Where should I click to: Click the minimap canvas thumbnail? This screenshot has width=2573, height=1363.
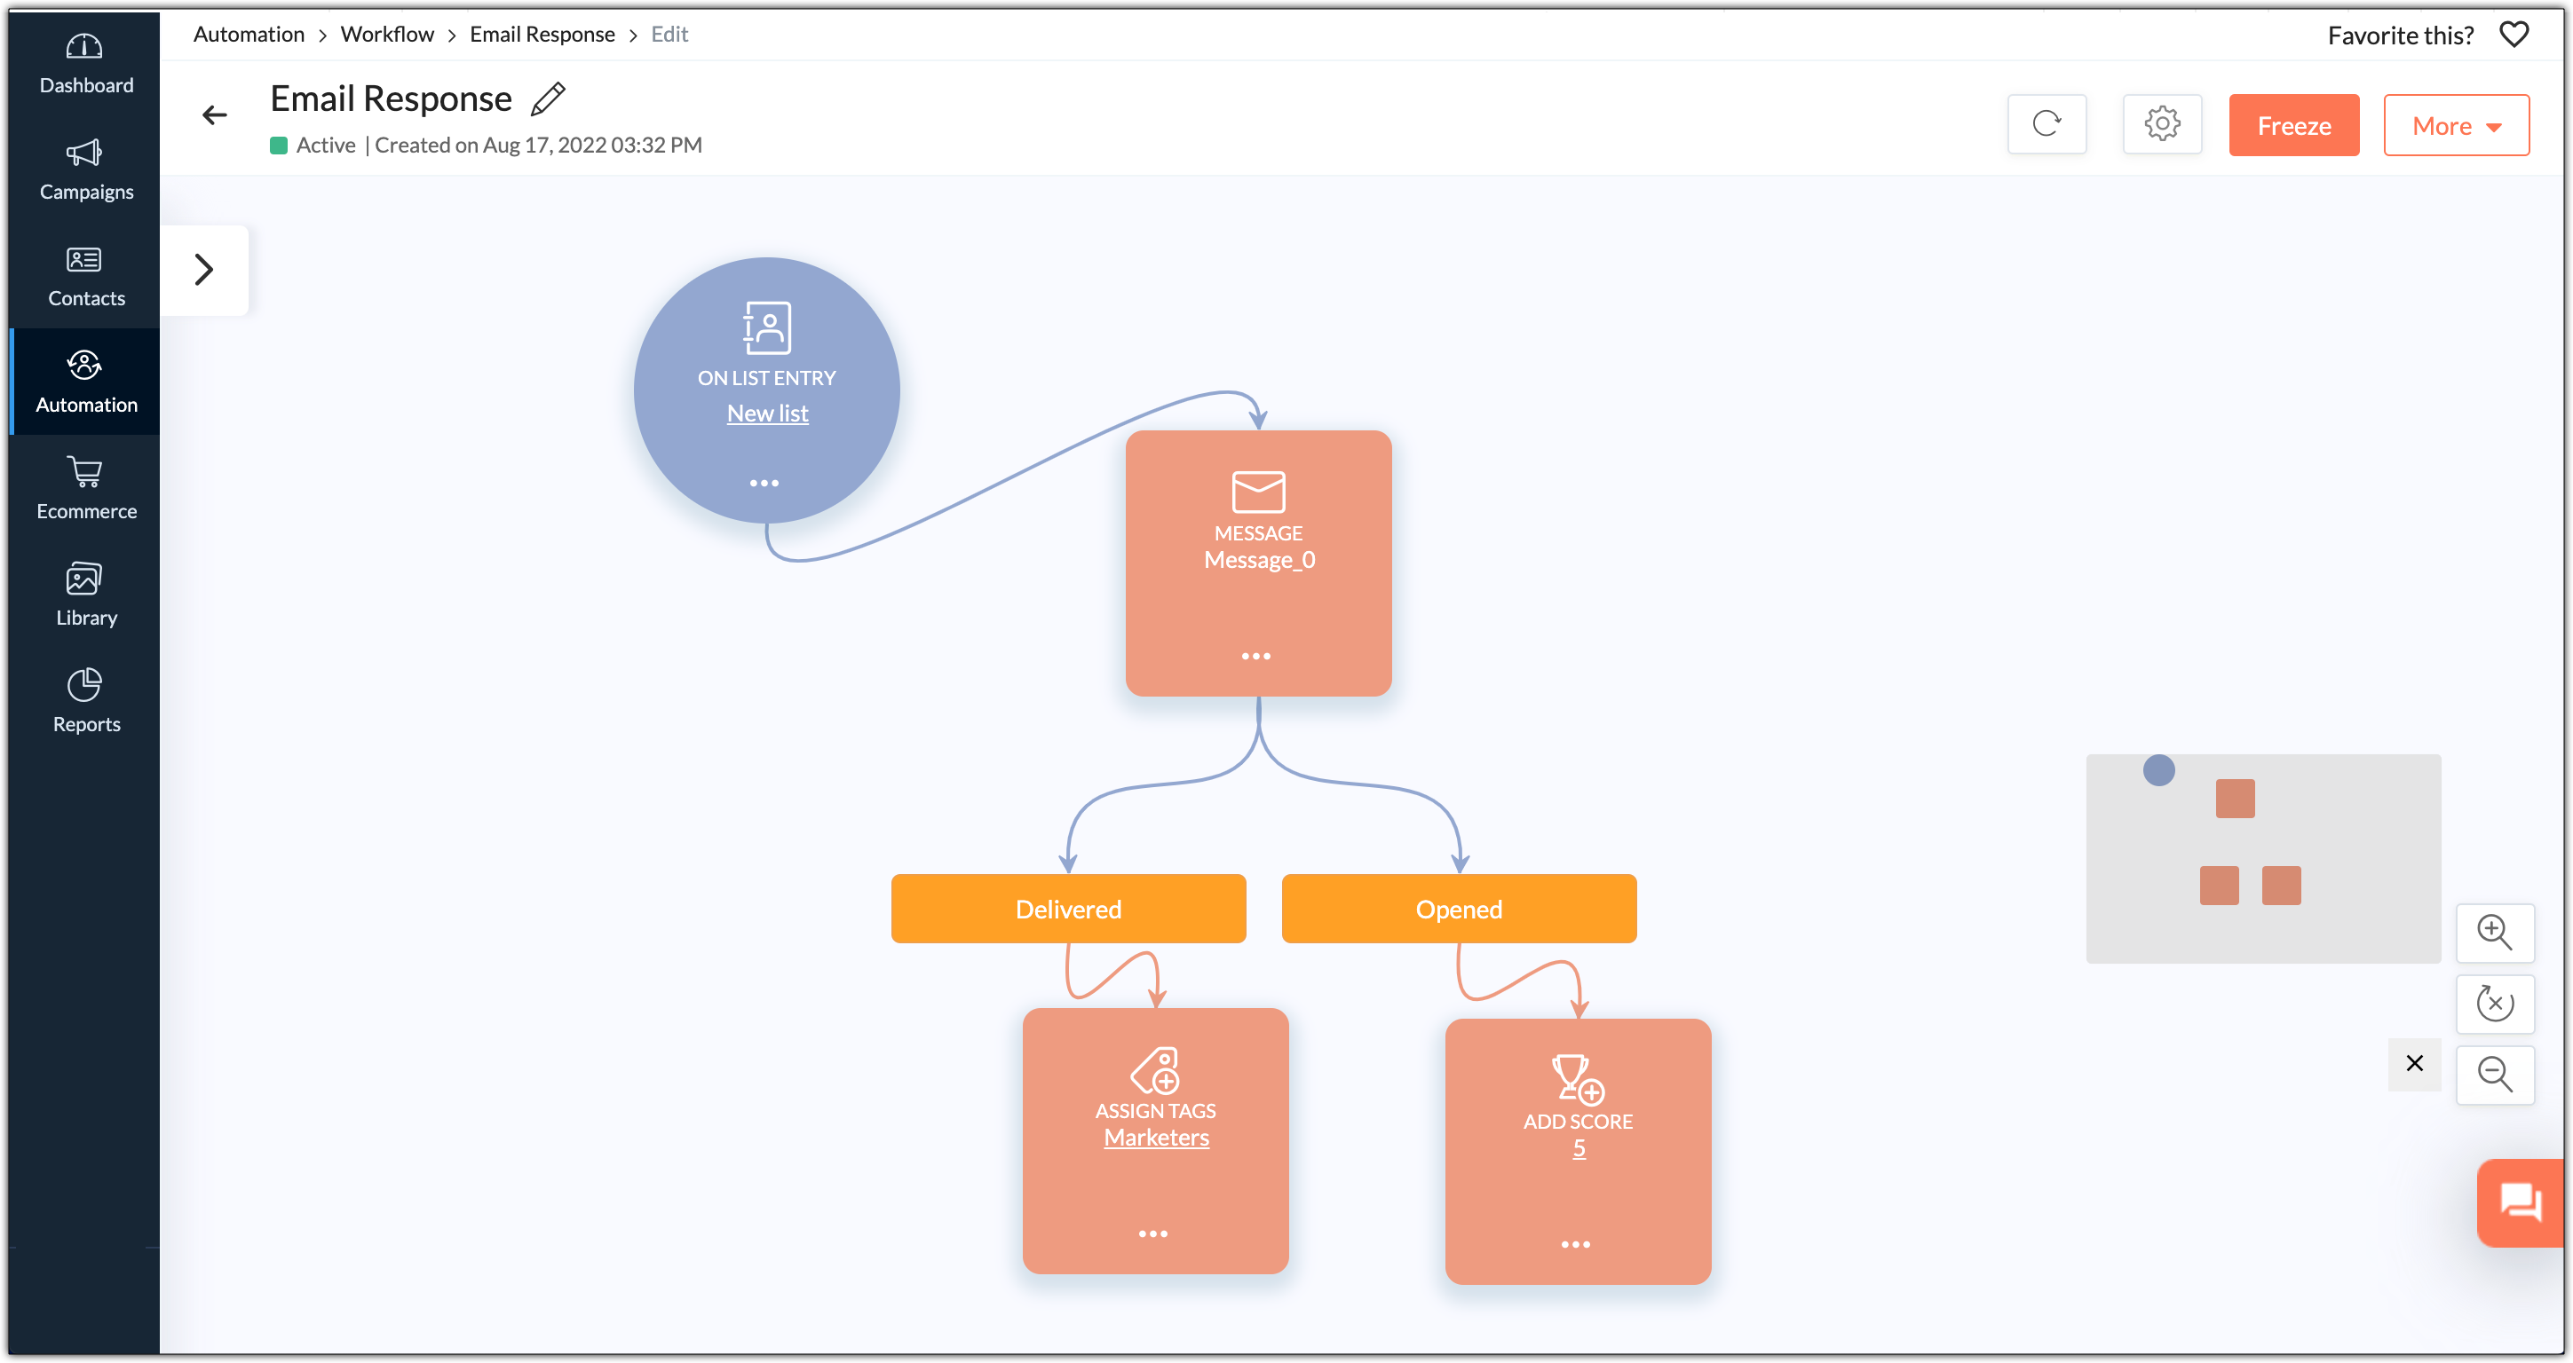[2262, 859]
